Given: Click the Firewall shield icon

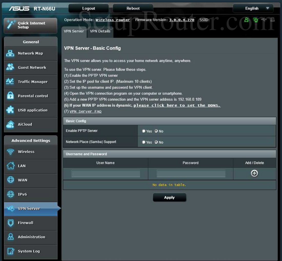Looking at the screenshot, I should (11, 223).
